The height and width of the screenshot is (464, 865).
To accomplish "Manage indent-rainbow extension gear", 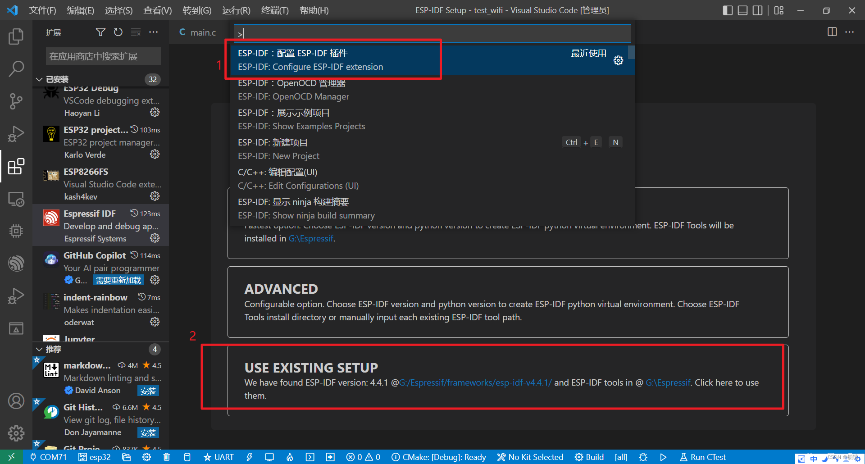I will 155,322.
